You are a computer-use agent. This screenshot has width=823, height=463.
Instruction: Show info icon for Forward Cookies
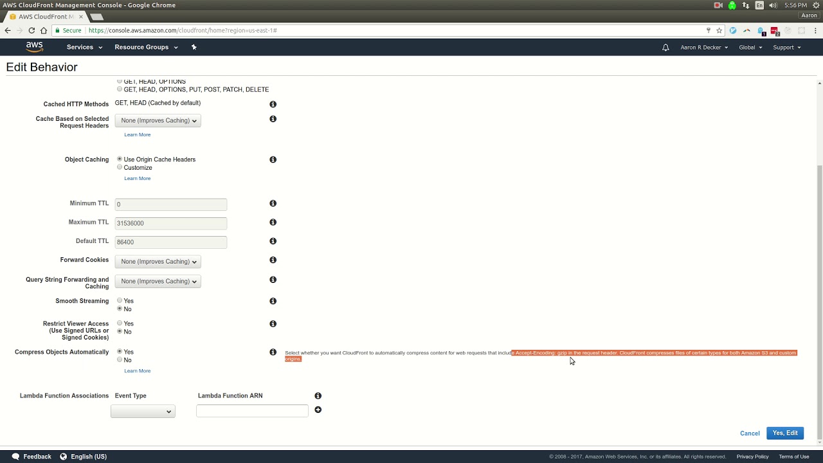click(x=273, y=260)
